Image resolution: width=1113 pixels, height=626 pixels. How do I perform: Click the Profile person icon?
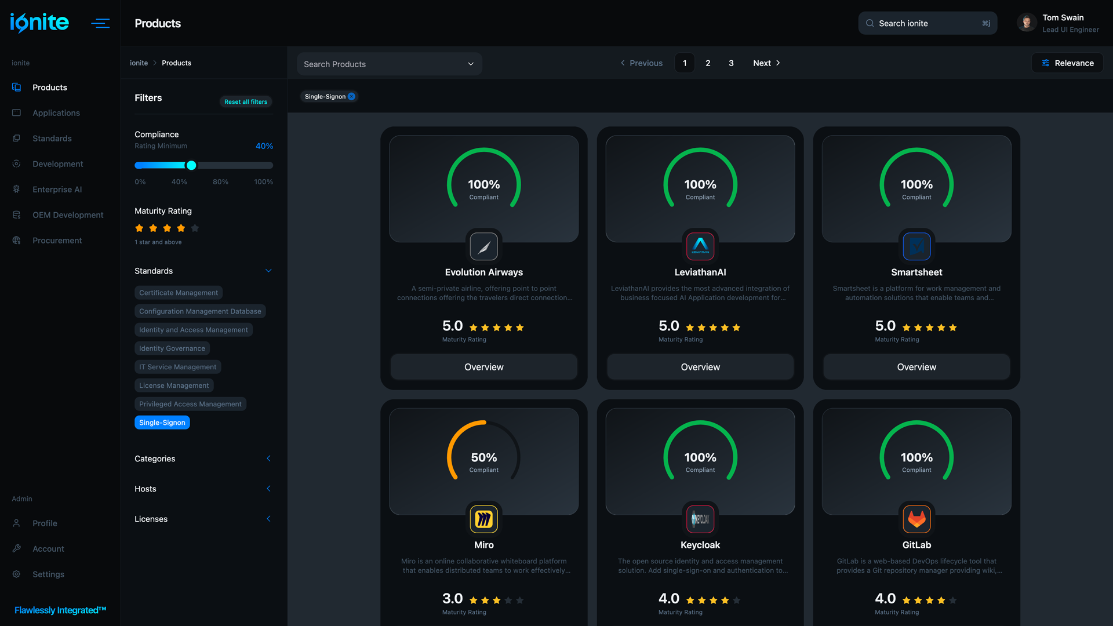pyautogui.click(x=16, y=523)
